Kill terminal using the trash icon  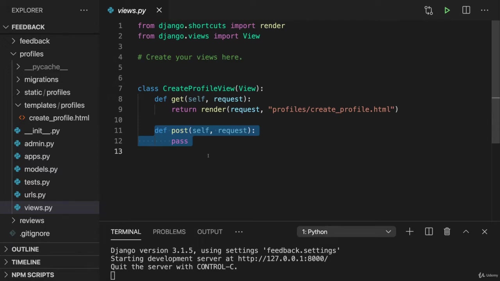[447, 232]
